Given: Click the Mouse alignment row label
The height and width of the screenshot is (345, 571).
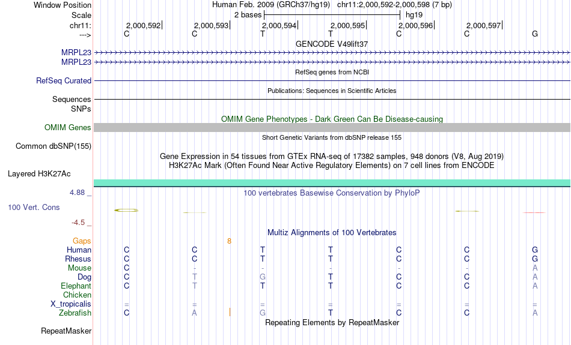Looking at the screenshot, I should [79, 268].
